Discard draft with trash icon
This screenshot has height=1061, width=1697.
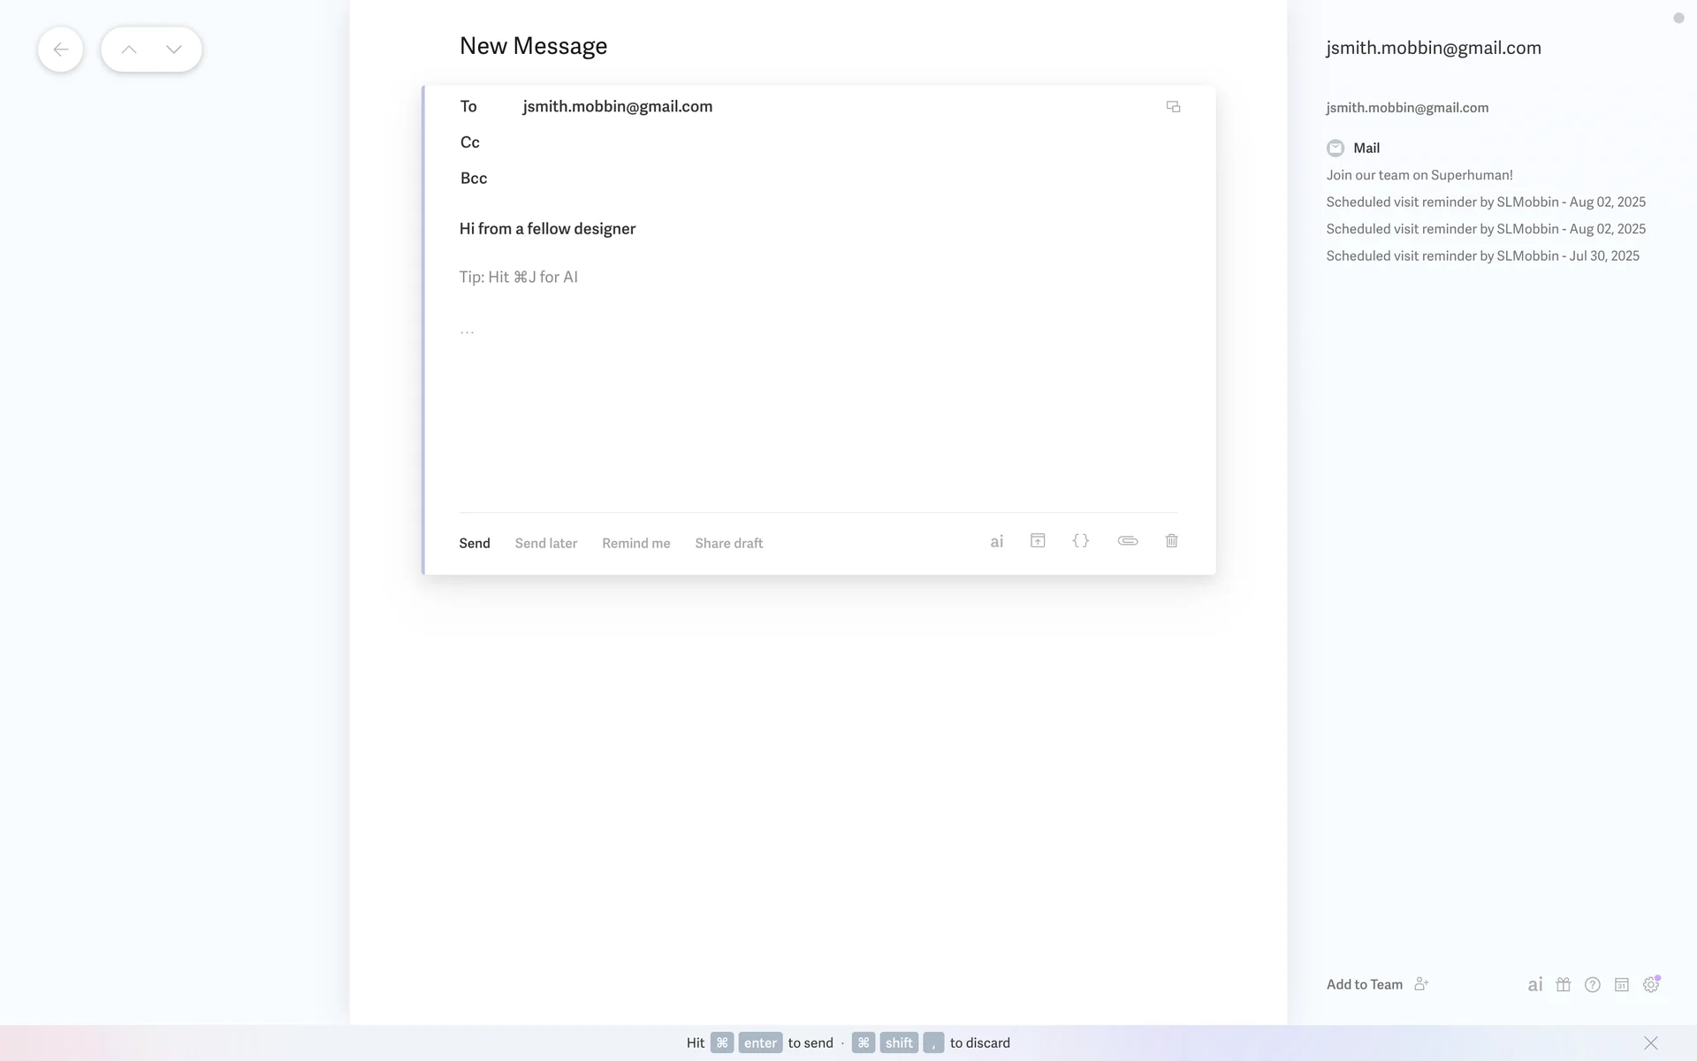click(1171, 541)
